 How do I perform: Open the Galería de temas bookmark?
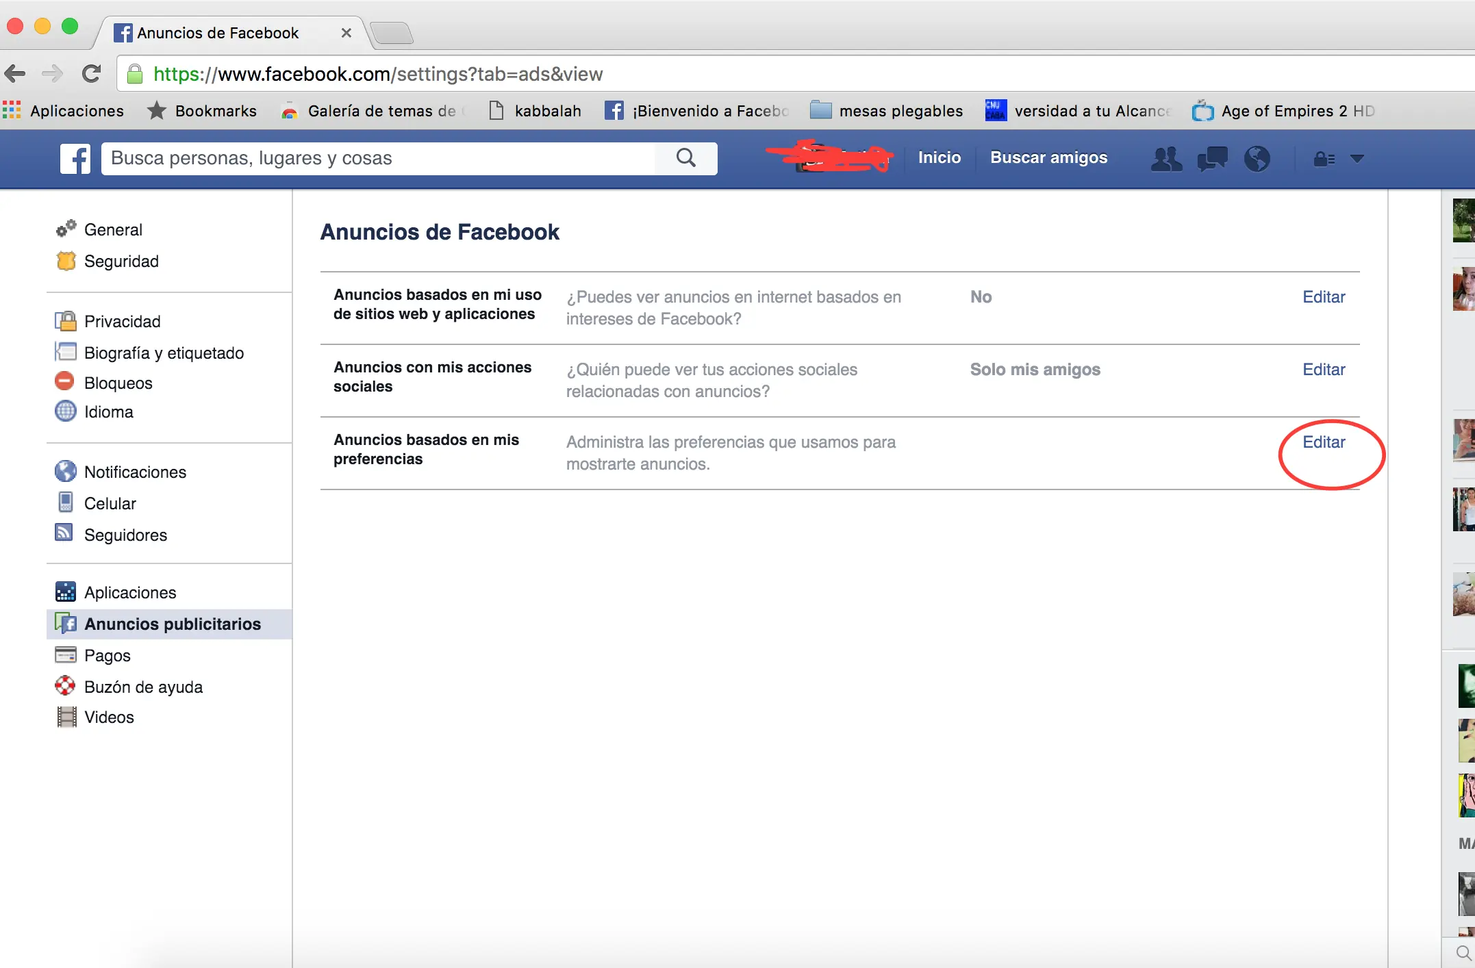tap(374, 110)
